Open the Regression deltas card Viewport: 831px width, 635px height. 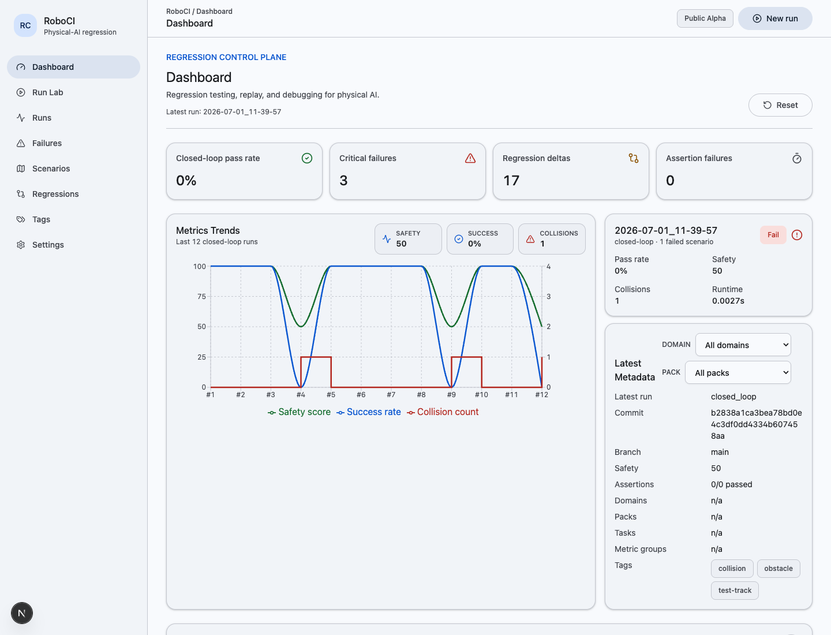pos(571,171)
